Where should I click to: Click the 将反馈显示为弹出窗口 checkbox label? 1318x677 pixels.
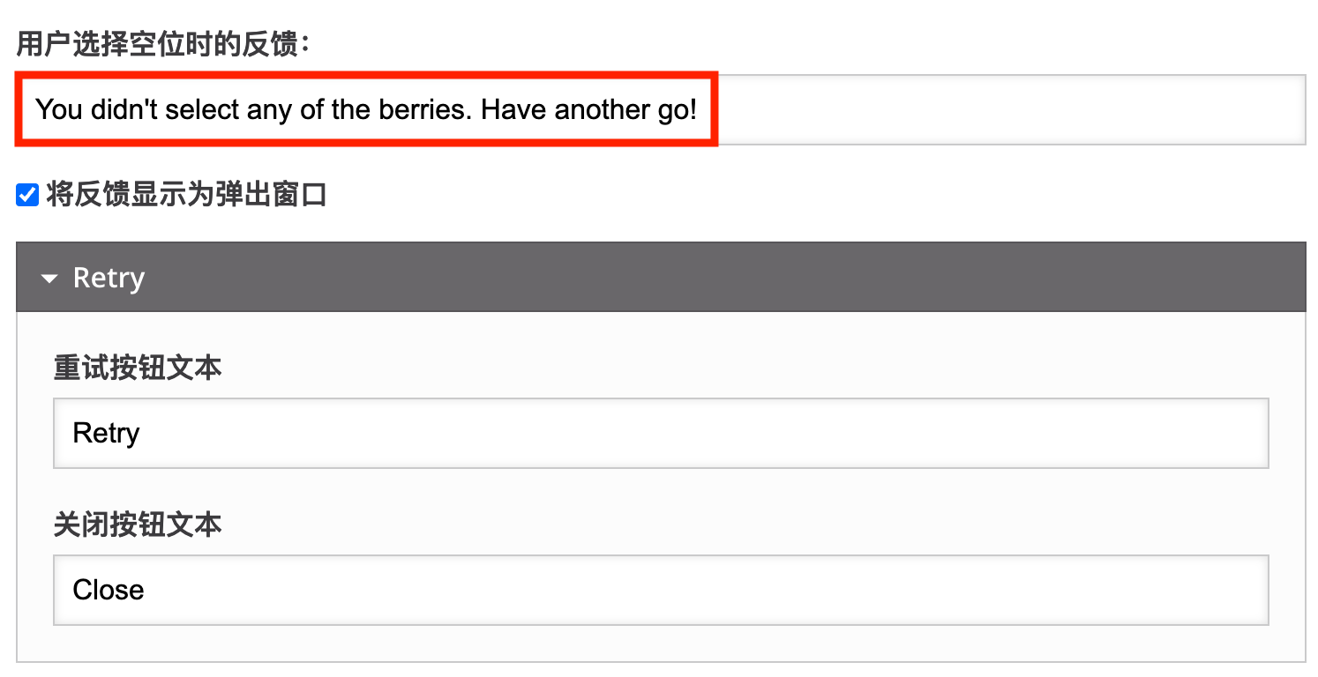[x=186, y=195]
